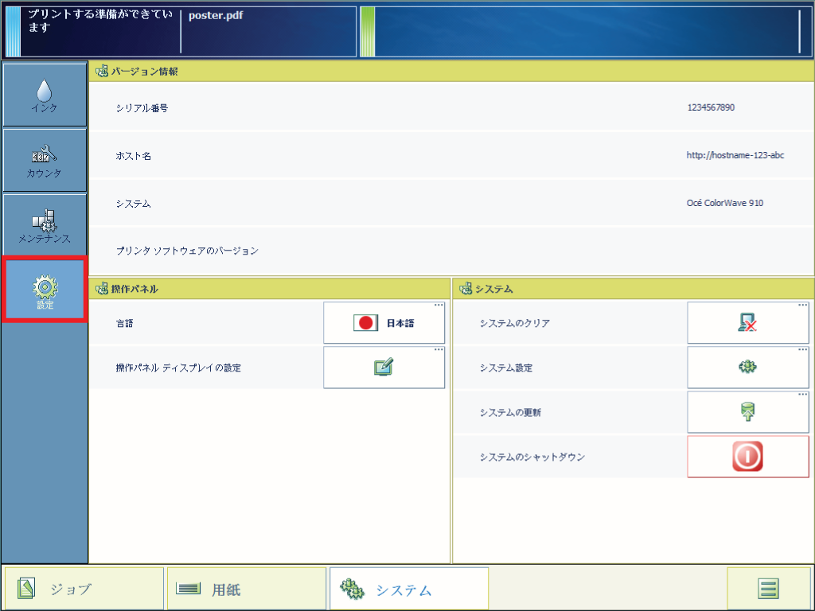Viewport: 815px width, 611px height.
Task: Click the システムの更新 update button
Action: point(748,412)
